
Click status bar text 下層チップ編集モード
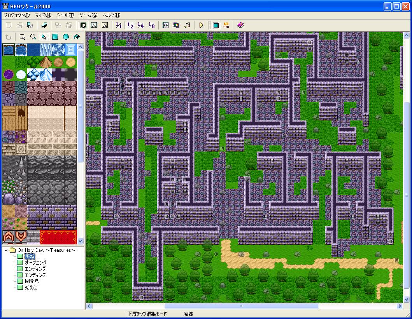[147, 314]
